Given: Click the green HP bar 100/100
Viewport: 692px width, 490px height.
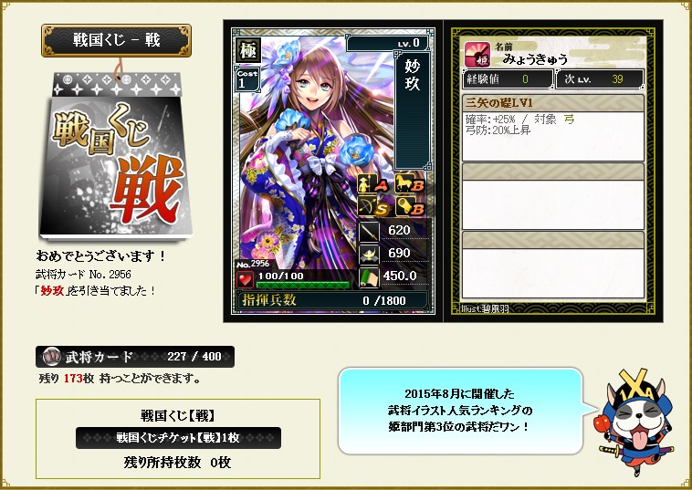Looking at the screenshot, I should coord(303,285).
